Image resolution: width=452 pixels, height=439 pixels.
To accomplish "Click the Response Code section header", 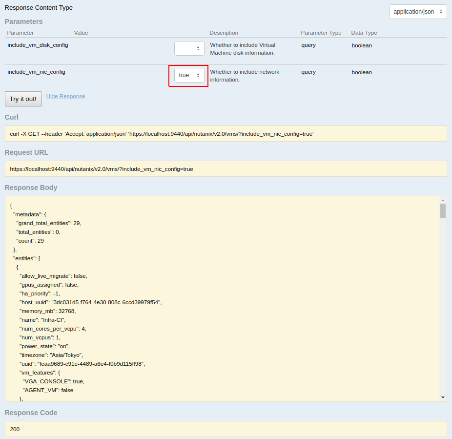I will pos(31,413).
